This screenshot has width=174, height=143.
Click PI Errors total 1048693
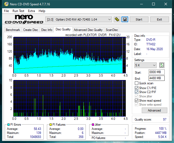coord(35,137)
